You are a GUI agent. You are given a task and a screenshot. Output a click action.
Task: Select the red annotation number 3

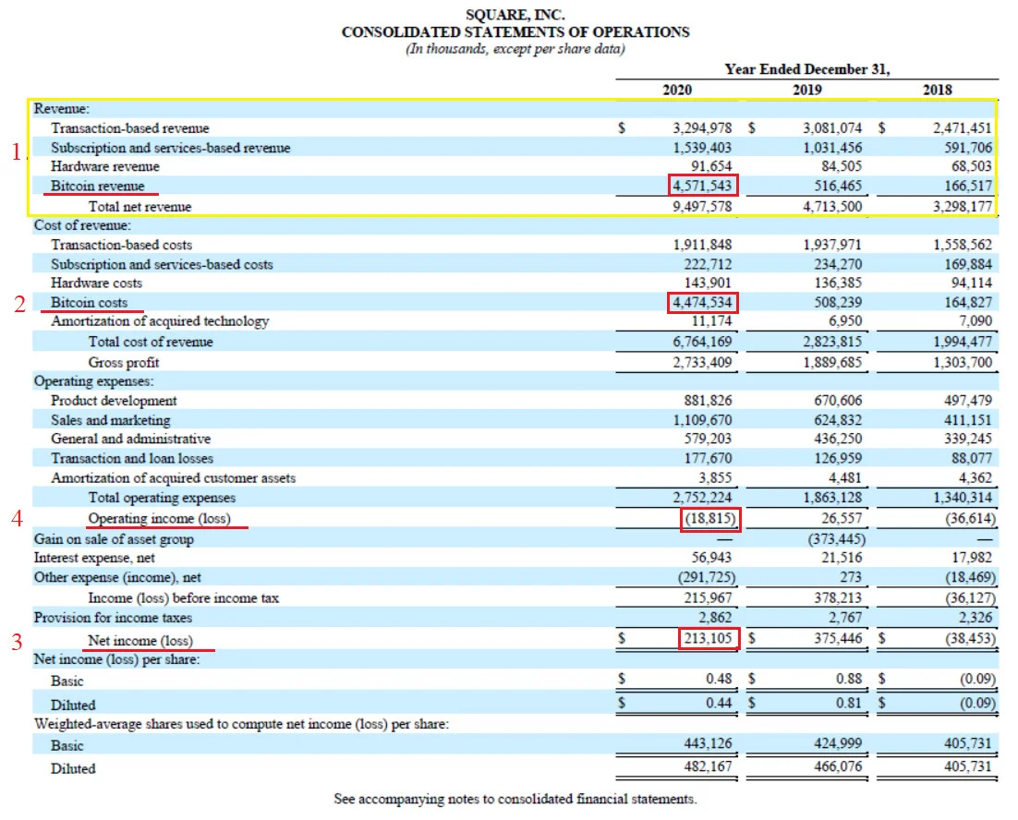pyautogui.click(x=17, y=642)
